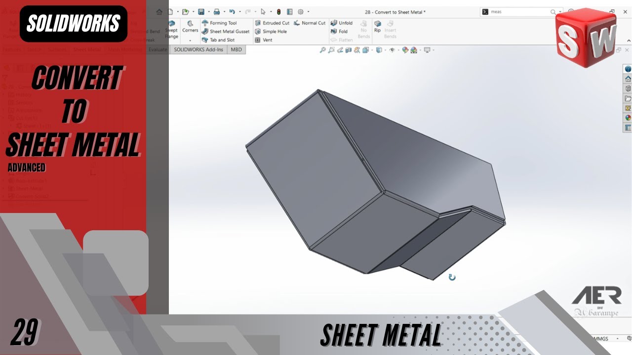The height and width of the screenshot is (355, 632).
Task: Click the search magnifier icon
Action: [x=553, y=12]
